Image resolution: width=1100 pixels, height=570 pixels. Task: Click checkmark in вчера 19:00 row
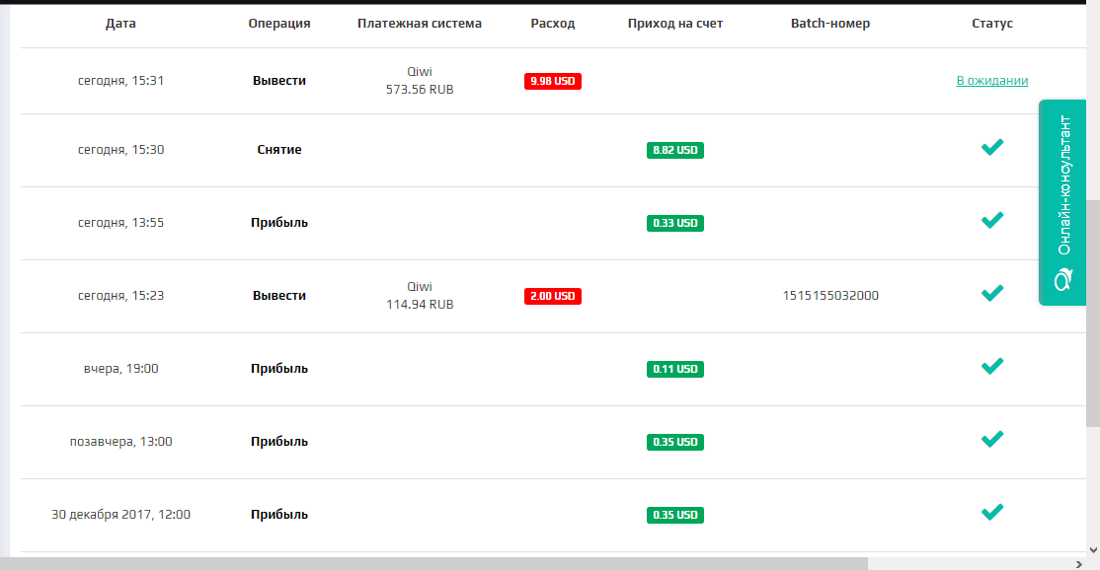tap(992, 366)
